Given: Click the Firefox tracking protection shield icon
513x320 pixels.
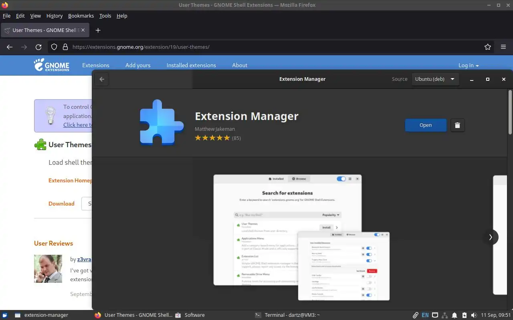Looking at the screenshot, I should (55, 47).
